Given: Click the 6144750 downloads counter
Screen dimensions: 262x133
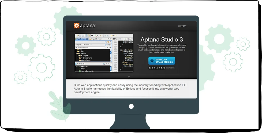Looking at the screenshot, I should tap(157, 68).
